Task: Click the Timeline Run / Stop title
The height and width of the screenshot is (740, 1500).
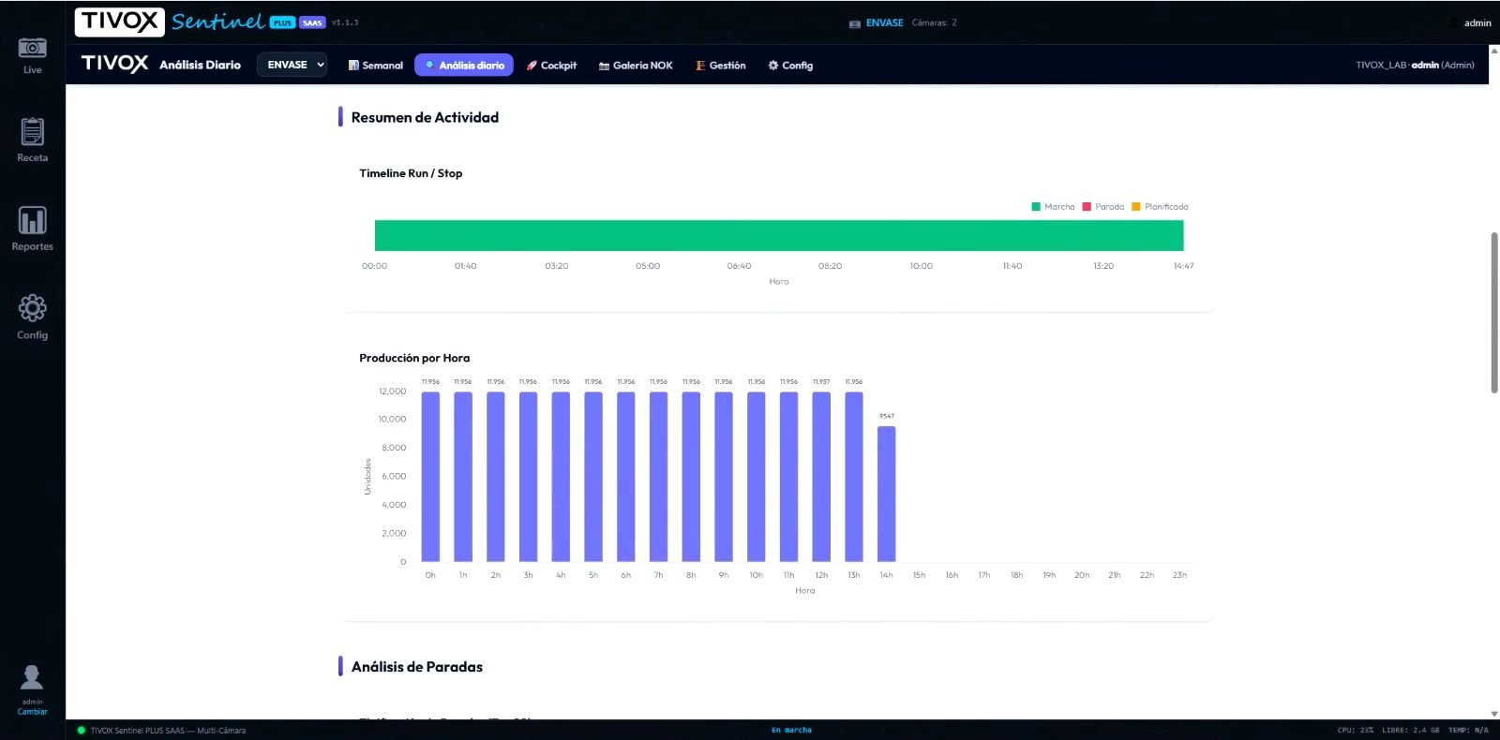Action: click(411, 173)
